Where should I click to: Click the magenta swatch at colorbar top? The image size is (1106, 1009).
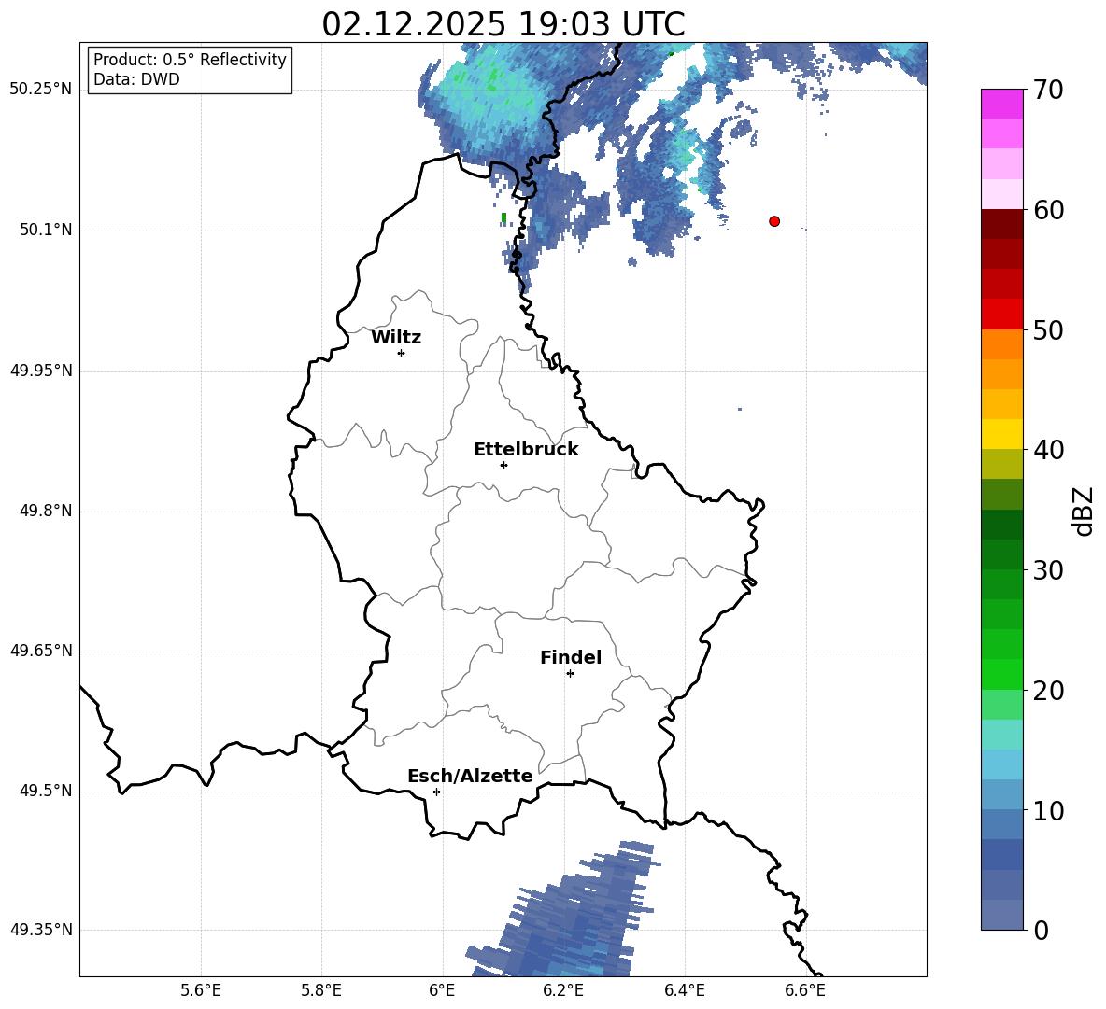(x=1001, y=104)
